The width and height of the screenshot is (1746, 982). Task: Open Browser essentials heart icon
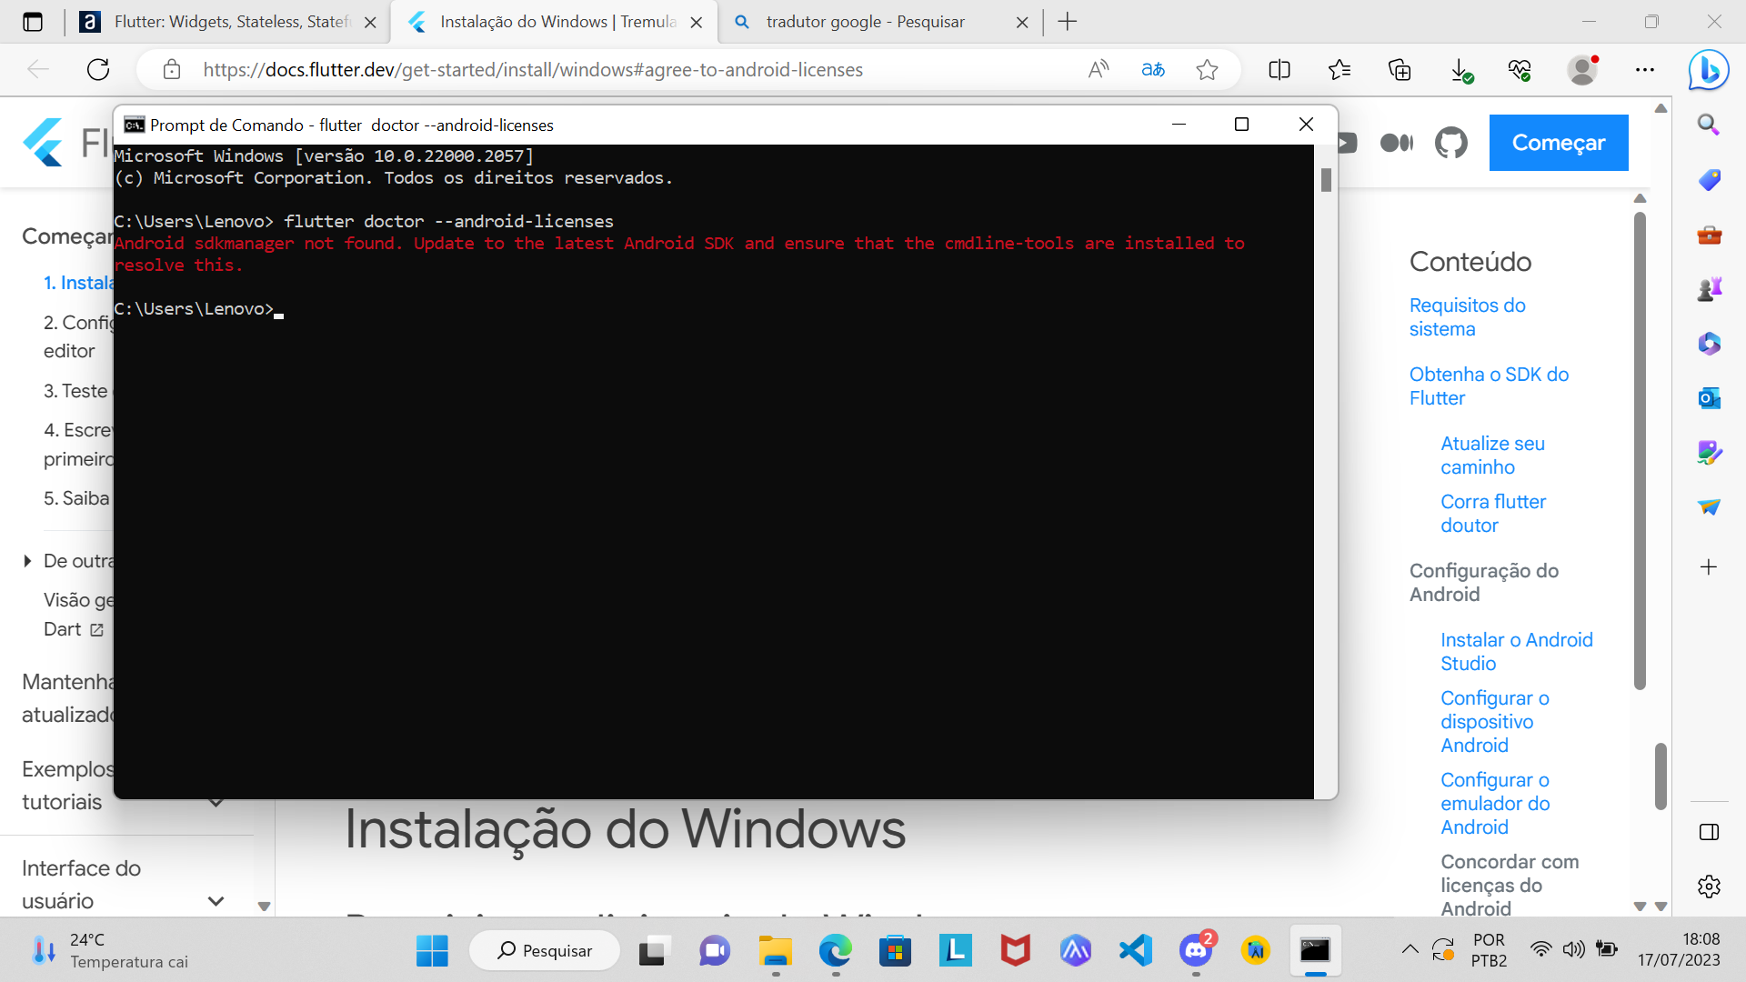(1520, 69)
